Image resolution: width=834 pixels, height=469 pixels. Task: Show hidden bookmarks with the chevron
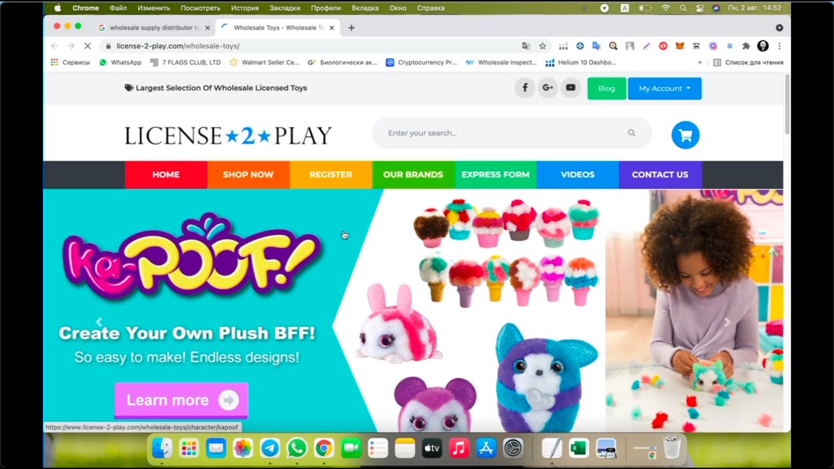[x=700, y=63]
